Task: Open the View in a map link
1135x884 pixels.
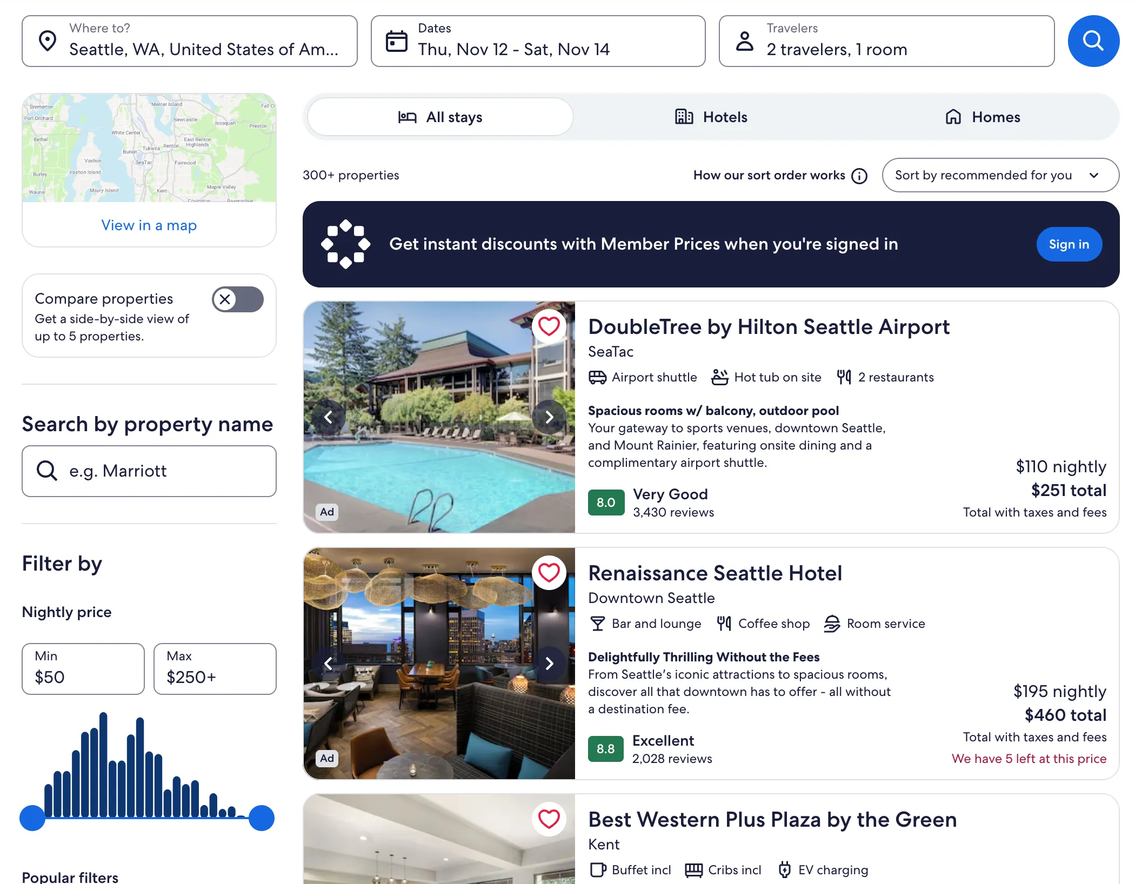Action: point(149,225)
